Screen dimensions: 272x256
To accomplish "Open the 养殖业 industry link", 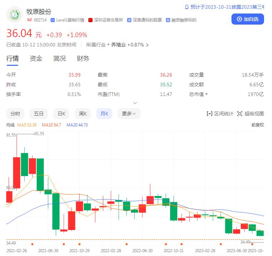I will click(x=118, y=45).
